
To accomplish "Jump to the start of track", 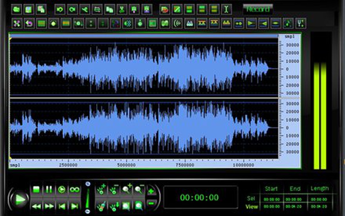I will pyautogui.click(x=62, y=206).
